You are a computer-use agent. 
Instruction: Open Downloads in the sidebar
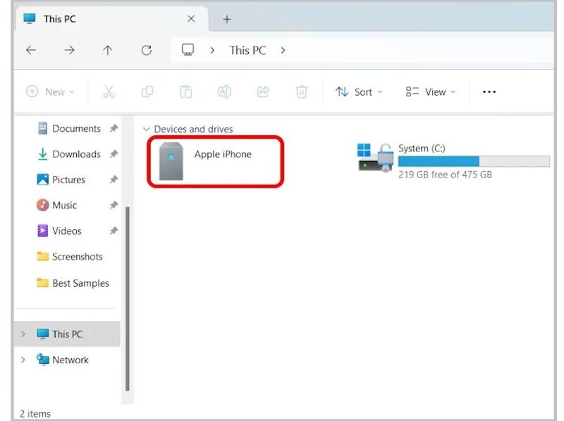click(x=69, y=154)
